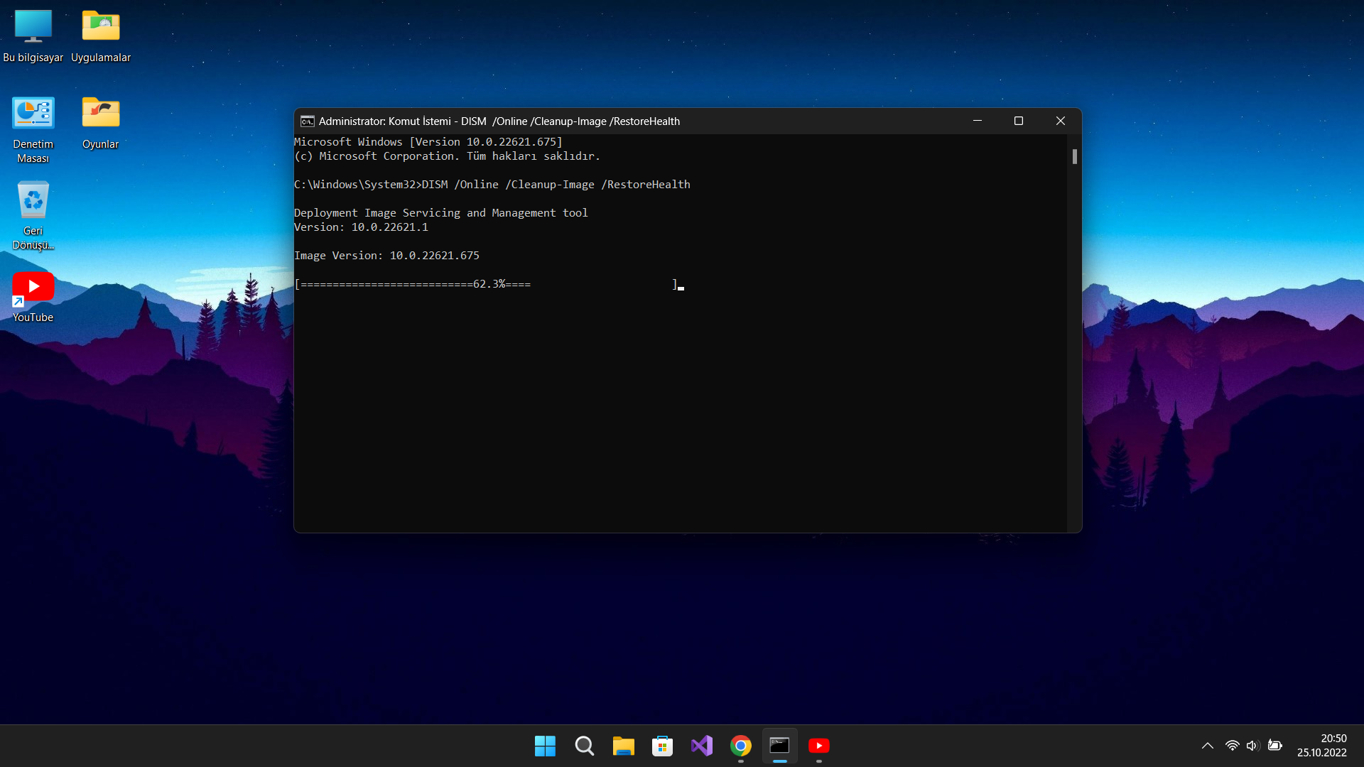Screen dimensions: 1364x767
Task: Open Bu bilgisayar desktop icon
Action: [33, 27]
